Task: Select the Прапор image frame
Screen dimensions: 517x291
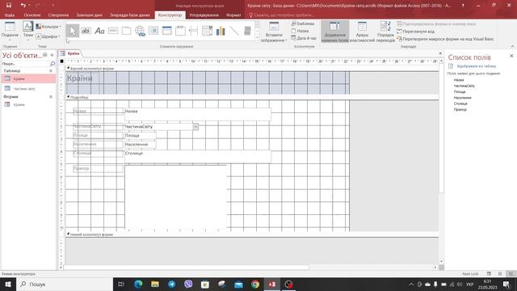Action: (x=176, y=197)
